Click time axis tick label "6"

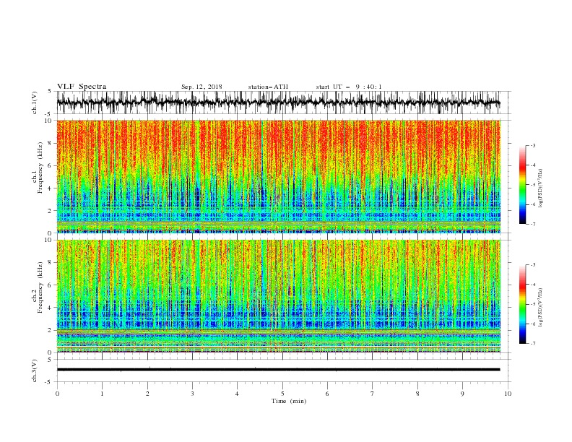point(328,394)
